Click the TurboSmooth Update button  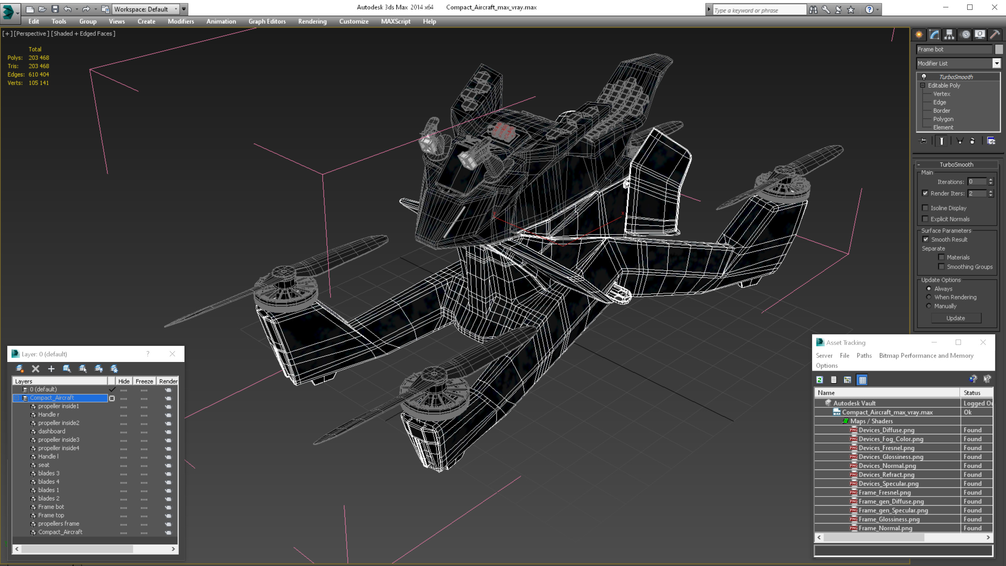pos(956,318)
